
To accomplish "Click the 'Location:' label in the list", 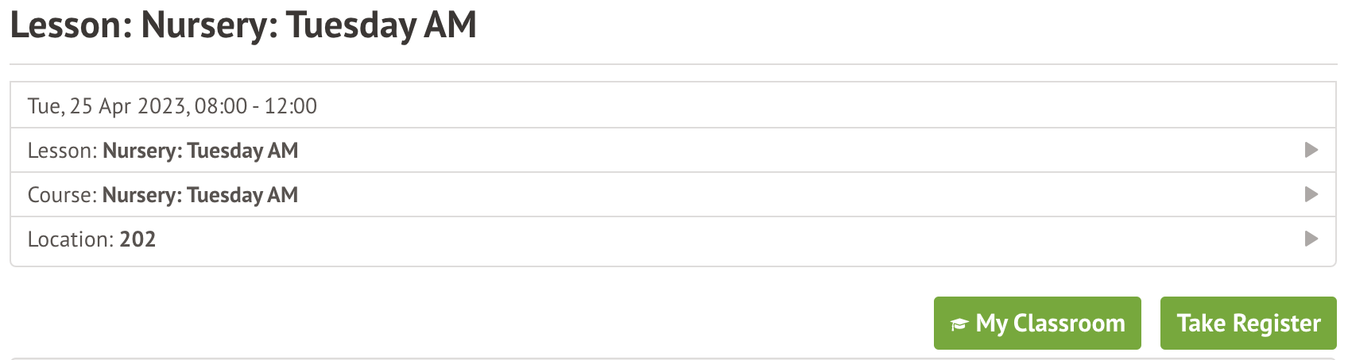I will [x=71, y=239].
